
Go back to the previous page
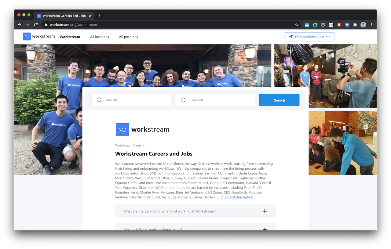(20, 25)
